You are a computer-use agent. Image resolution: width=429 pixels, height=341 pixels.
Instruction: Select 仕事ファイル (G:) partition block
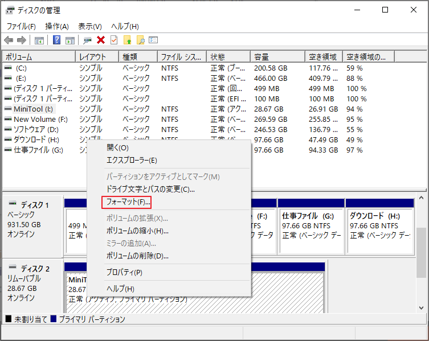coord(311,227)
